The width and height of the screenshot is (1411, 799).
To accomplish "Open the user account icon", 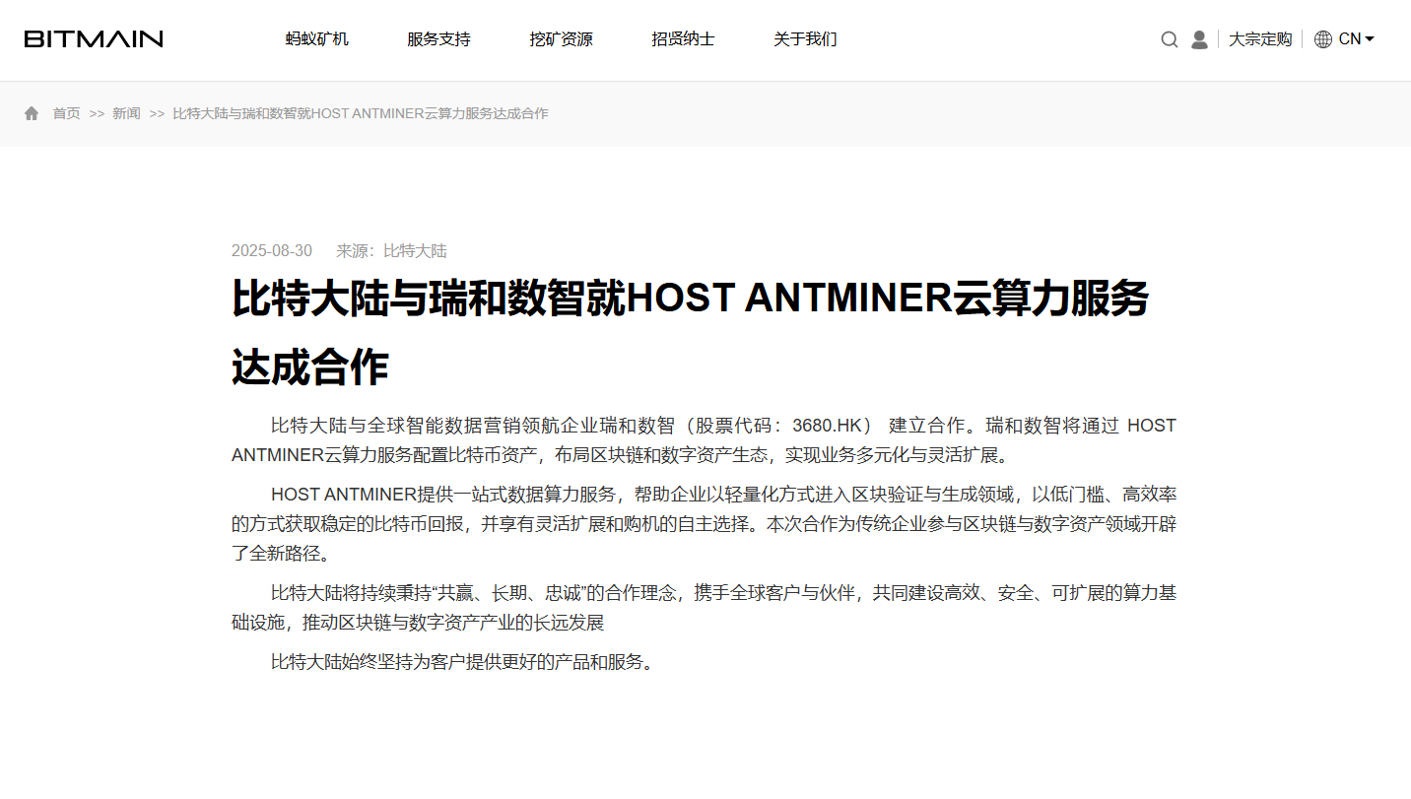I will point(1199,39).
